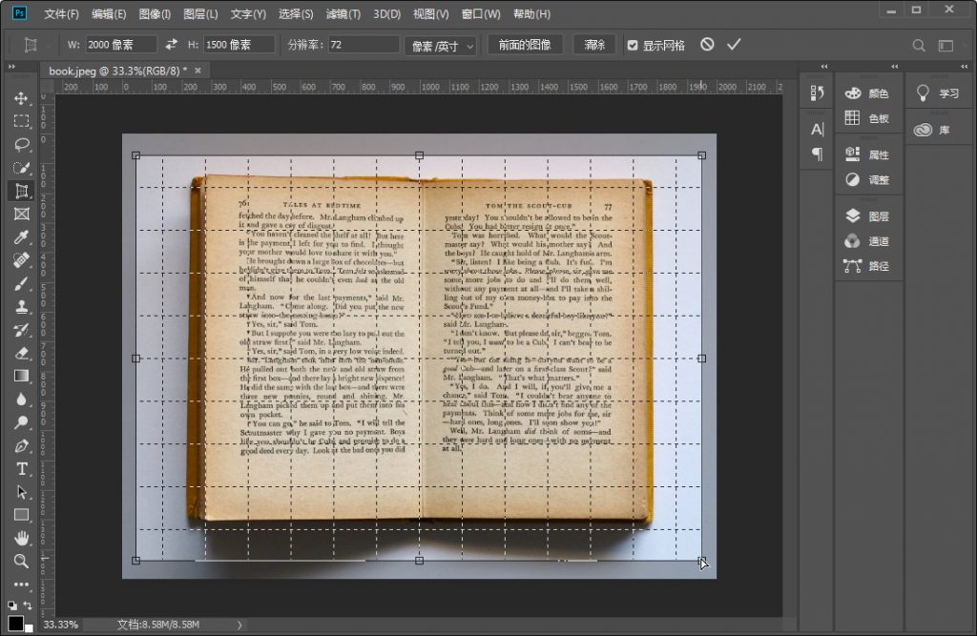Select the Eyedropper tool
This screenshot has width=977, height=636.
coord(21,237)
